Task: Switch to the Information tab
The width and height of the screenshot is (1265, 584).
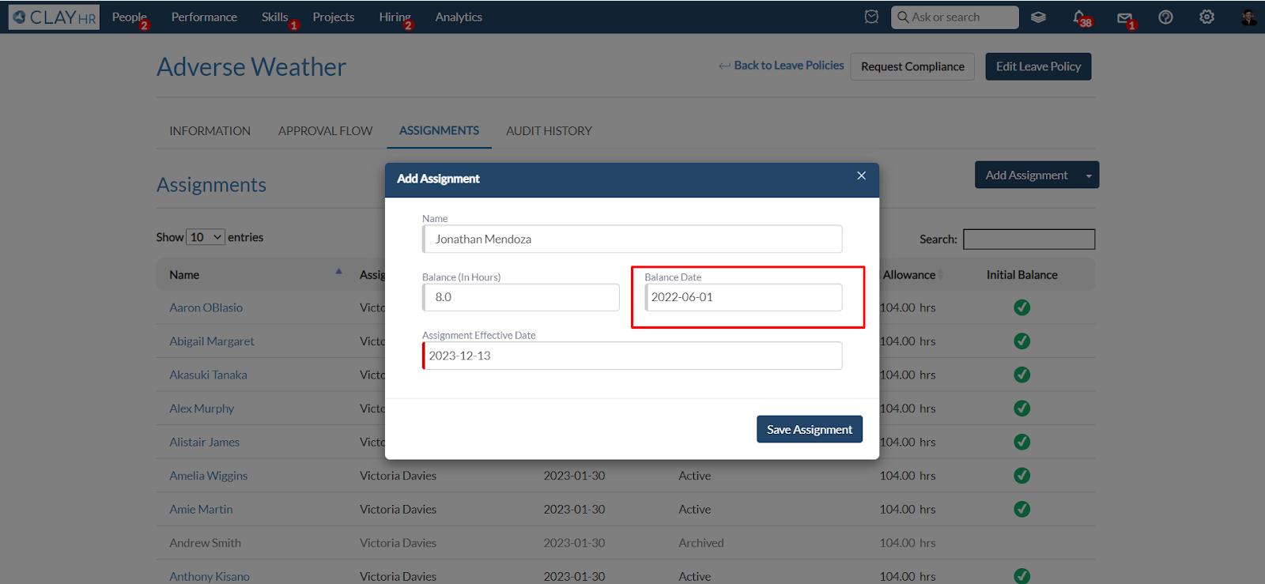Action: click(x=210, y=130)
